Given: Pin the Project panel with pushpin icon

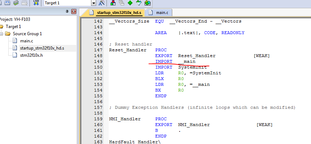Looking at the screenshot, I should pos(67,11).
